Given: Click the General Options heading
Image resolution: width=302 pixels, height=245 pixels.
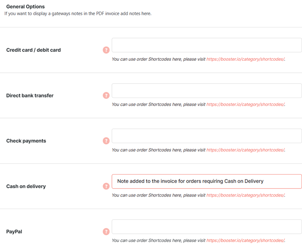Looking at the screenshot, I should pyautogui.click(x=26, y=7).
